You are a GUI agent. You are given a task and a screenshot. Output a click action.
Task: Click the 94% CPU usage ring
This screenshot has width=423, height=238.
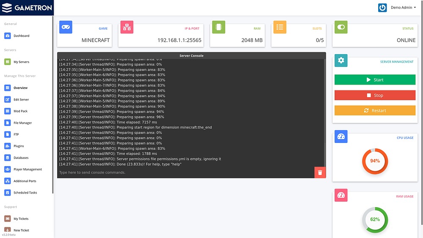375,161
